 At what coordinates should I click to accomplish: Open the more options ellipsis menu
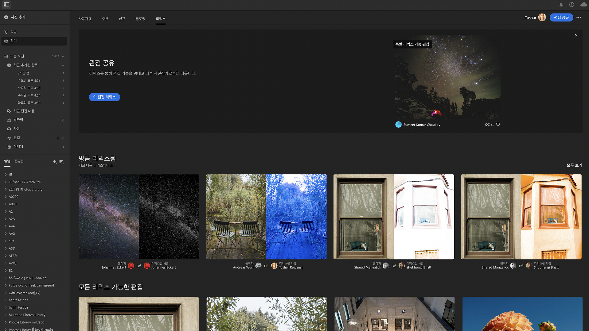[579, 17]
